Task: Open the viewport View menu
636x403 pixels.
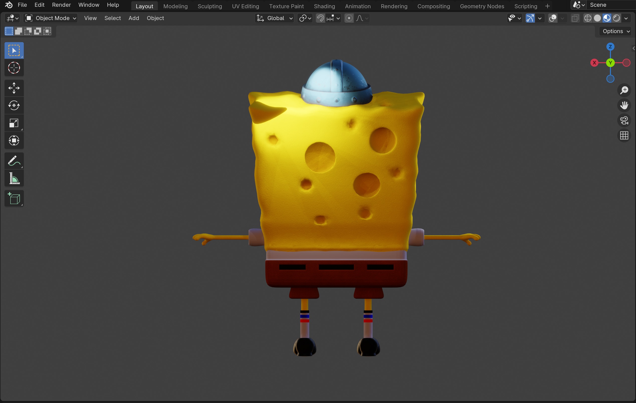Action: 90,18
